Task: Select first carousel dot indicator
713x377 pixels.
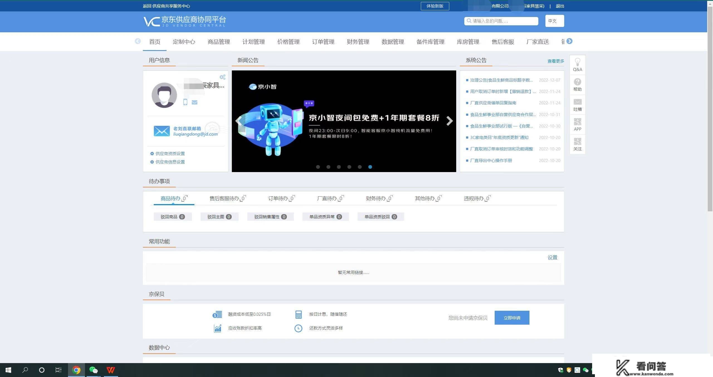Action: pos(318,167)
